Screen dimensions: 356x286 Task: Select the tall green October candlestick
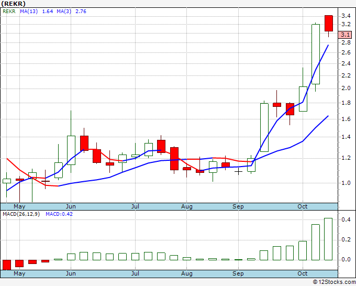click(316, 53)
